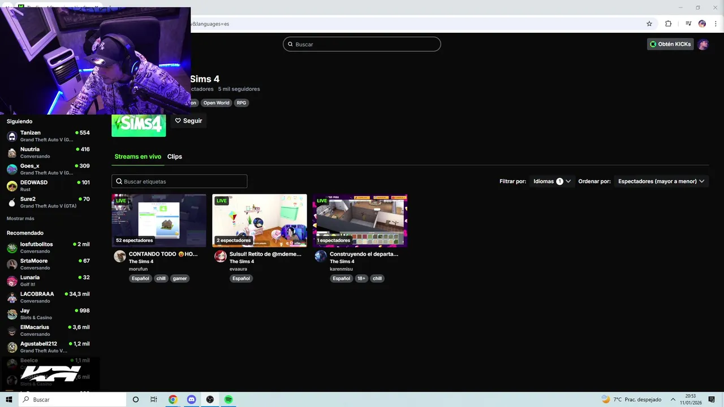Open Espectadores (mayor a menor) sort dropdown
This screenshot has height=407, width=724.
(x=661, y=181)
